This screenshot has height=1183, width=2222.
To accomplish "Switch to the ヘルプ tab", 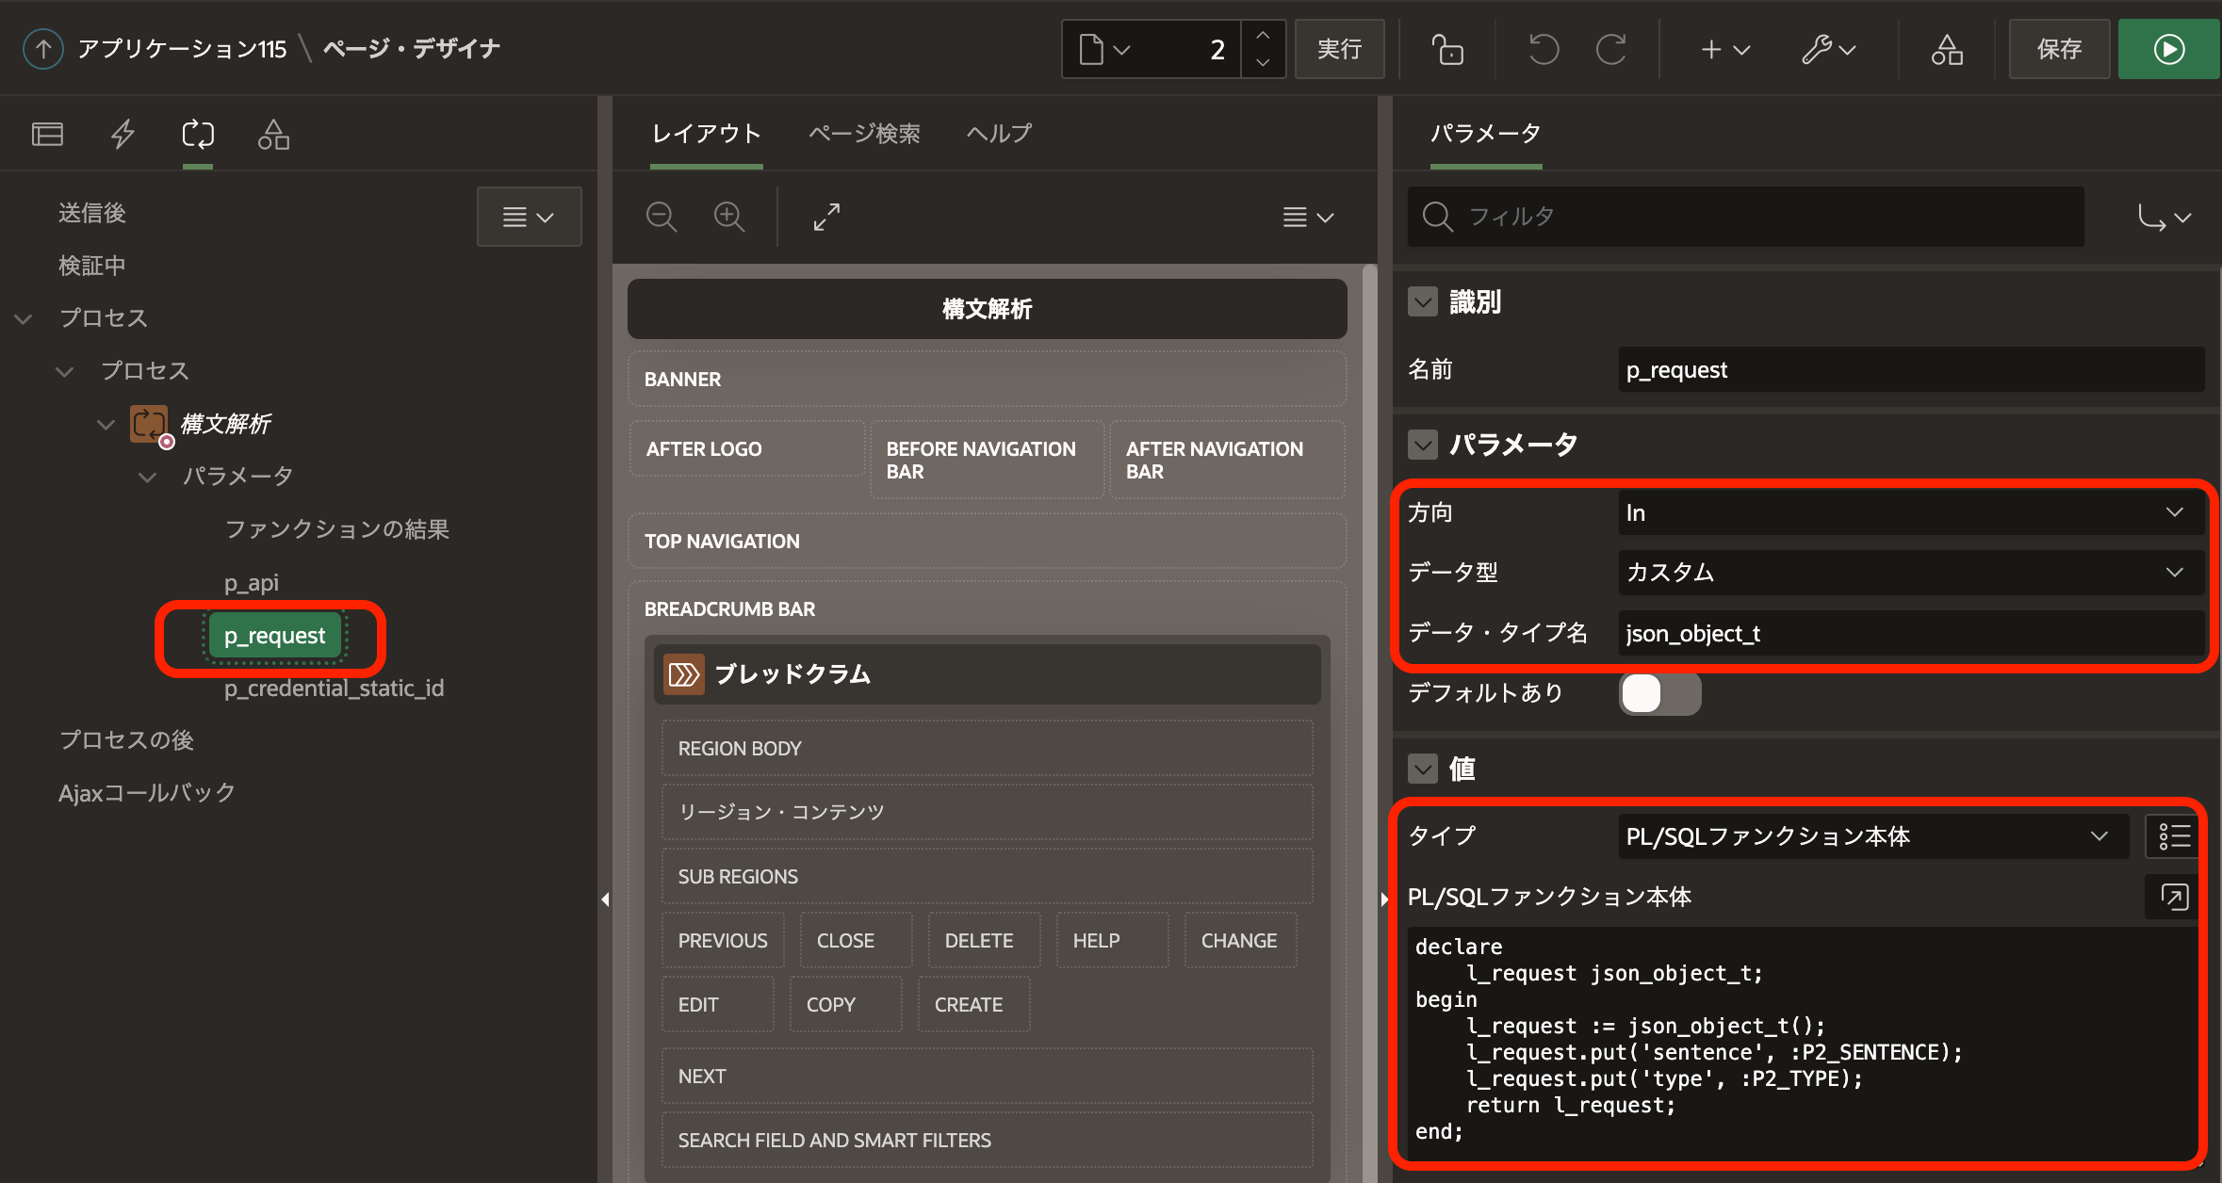I will pyautogui.click(x=999, y=134).
